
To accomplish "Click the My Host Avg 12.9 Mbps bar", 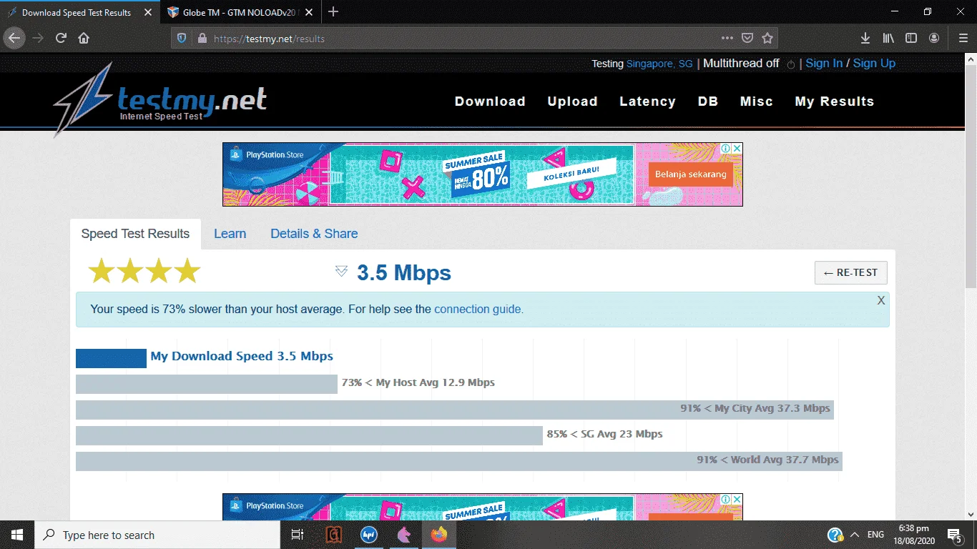I will pyautogui.click(x=206, y=384).
